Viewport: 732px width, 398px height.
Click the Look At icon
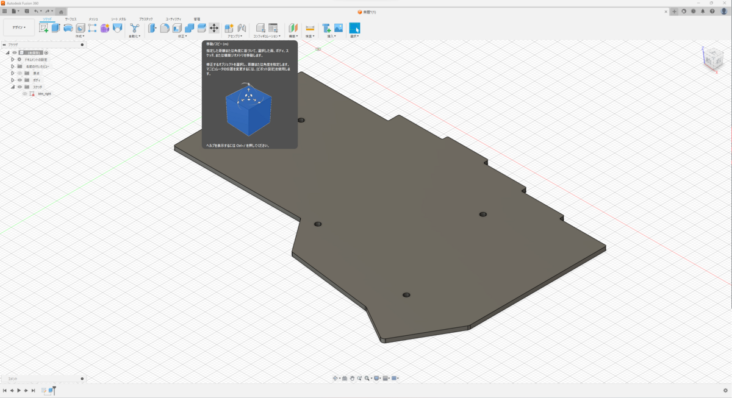[x=345, y=378]
